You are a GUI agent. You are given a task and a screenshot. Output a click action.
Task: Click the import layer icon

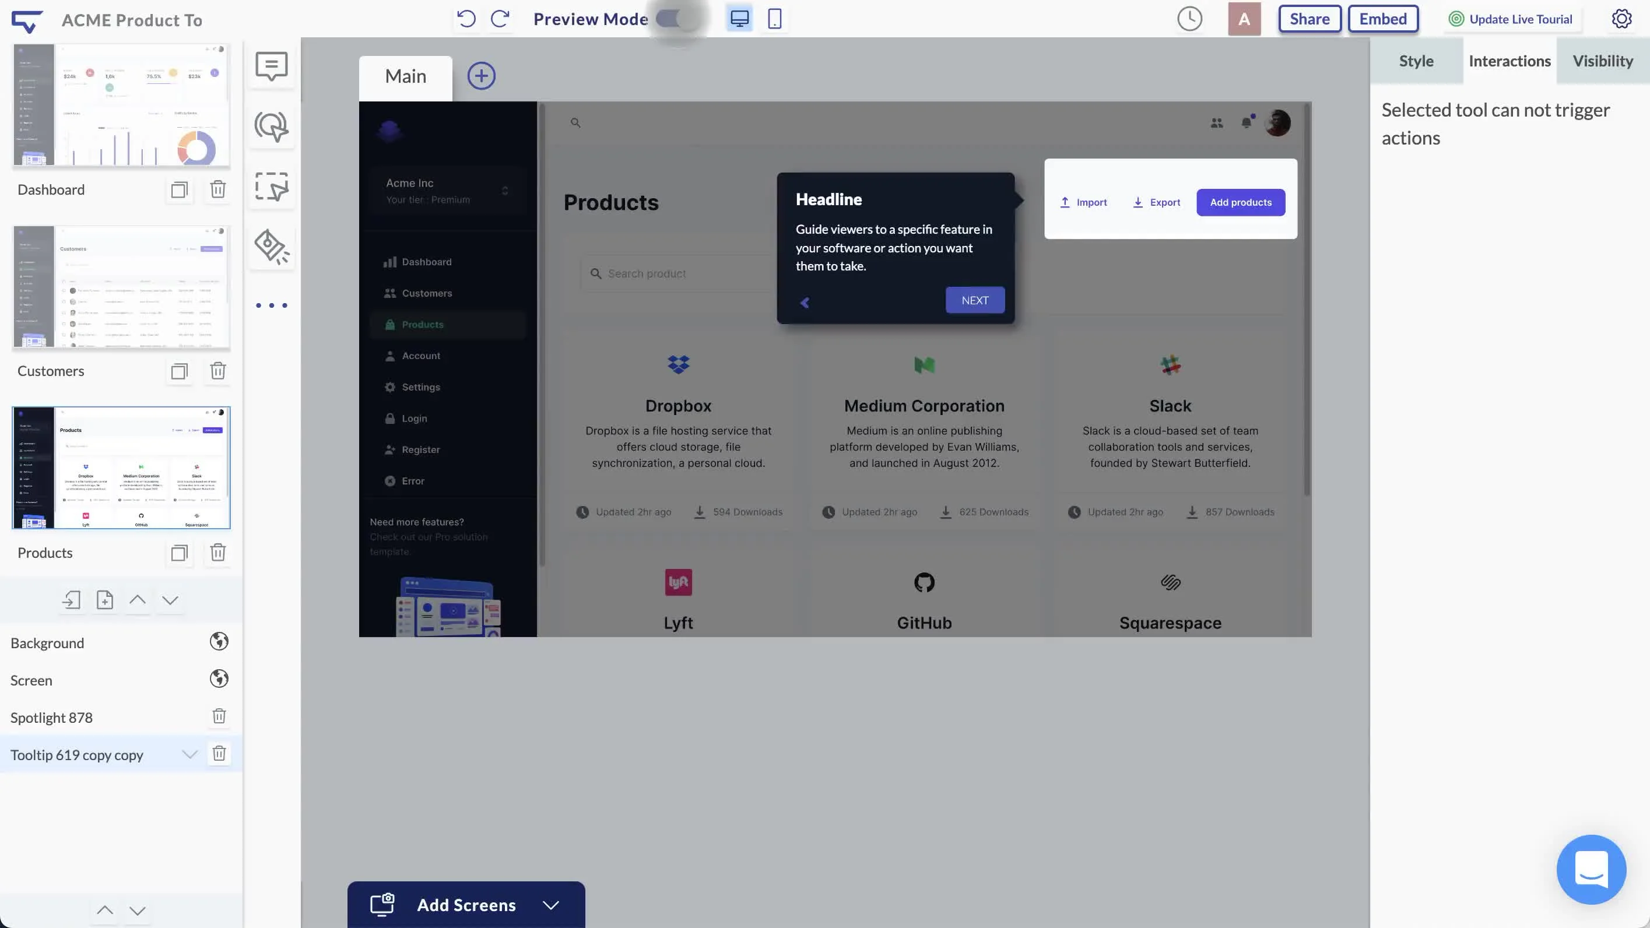point(71,600)
